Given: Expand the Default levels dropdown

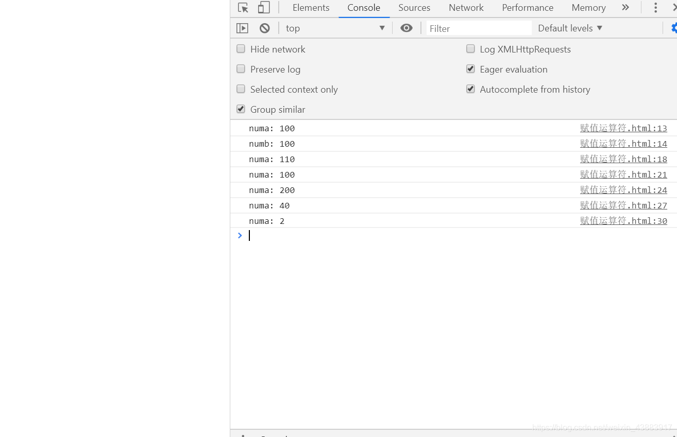Looking at the screenshot, I should [x=570, y=28].
